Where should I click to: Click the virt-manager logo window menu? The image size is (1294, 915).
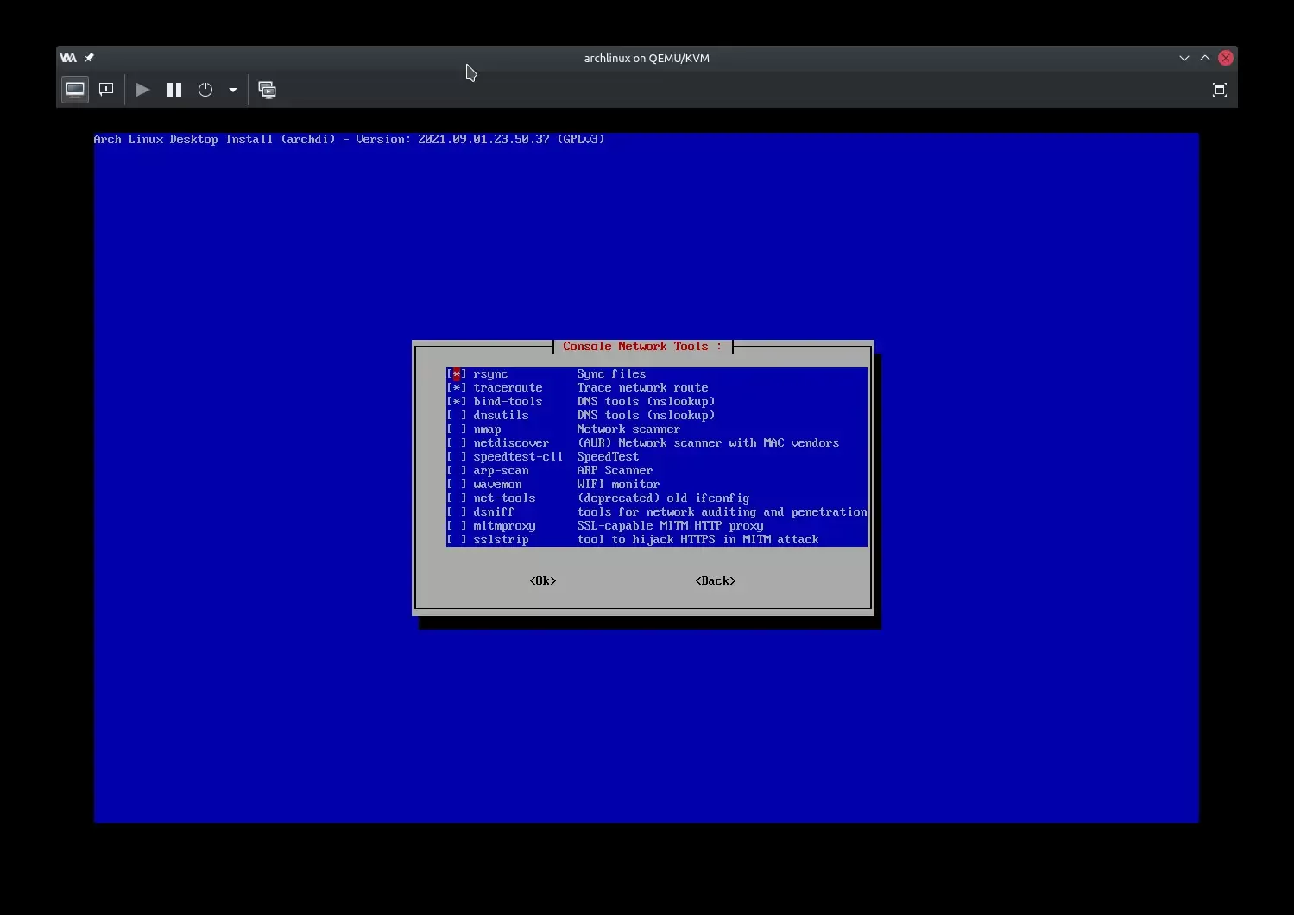coord(68,58)
